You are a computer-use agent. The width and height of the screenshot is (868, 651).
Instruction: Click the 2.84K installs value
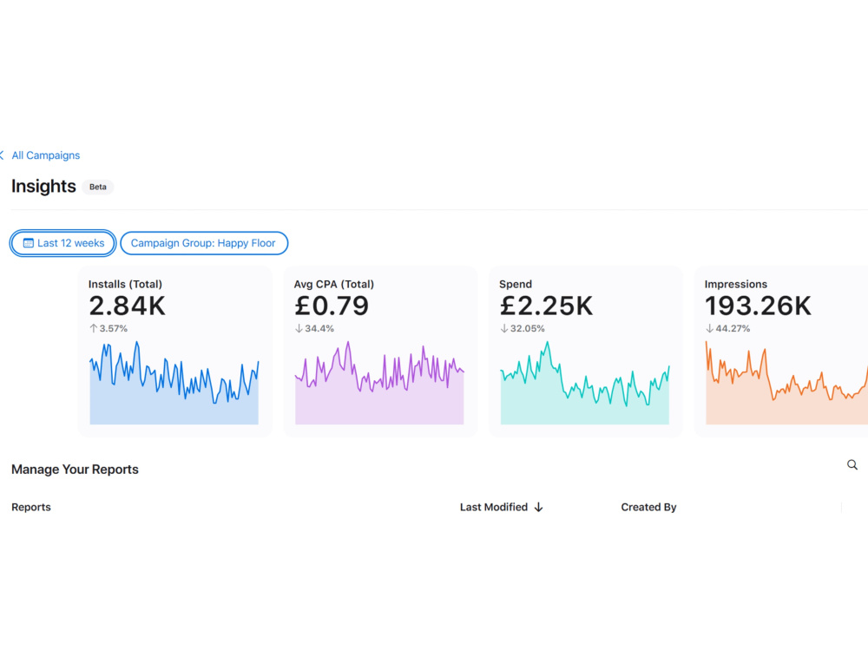(127, 306)
